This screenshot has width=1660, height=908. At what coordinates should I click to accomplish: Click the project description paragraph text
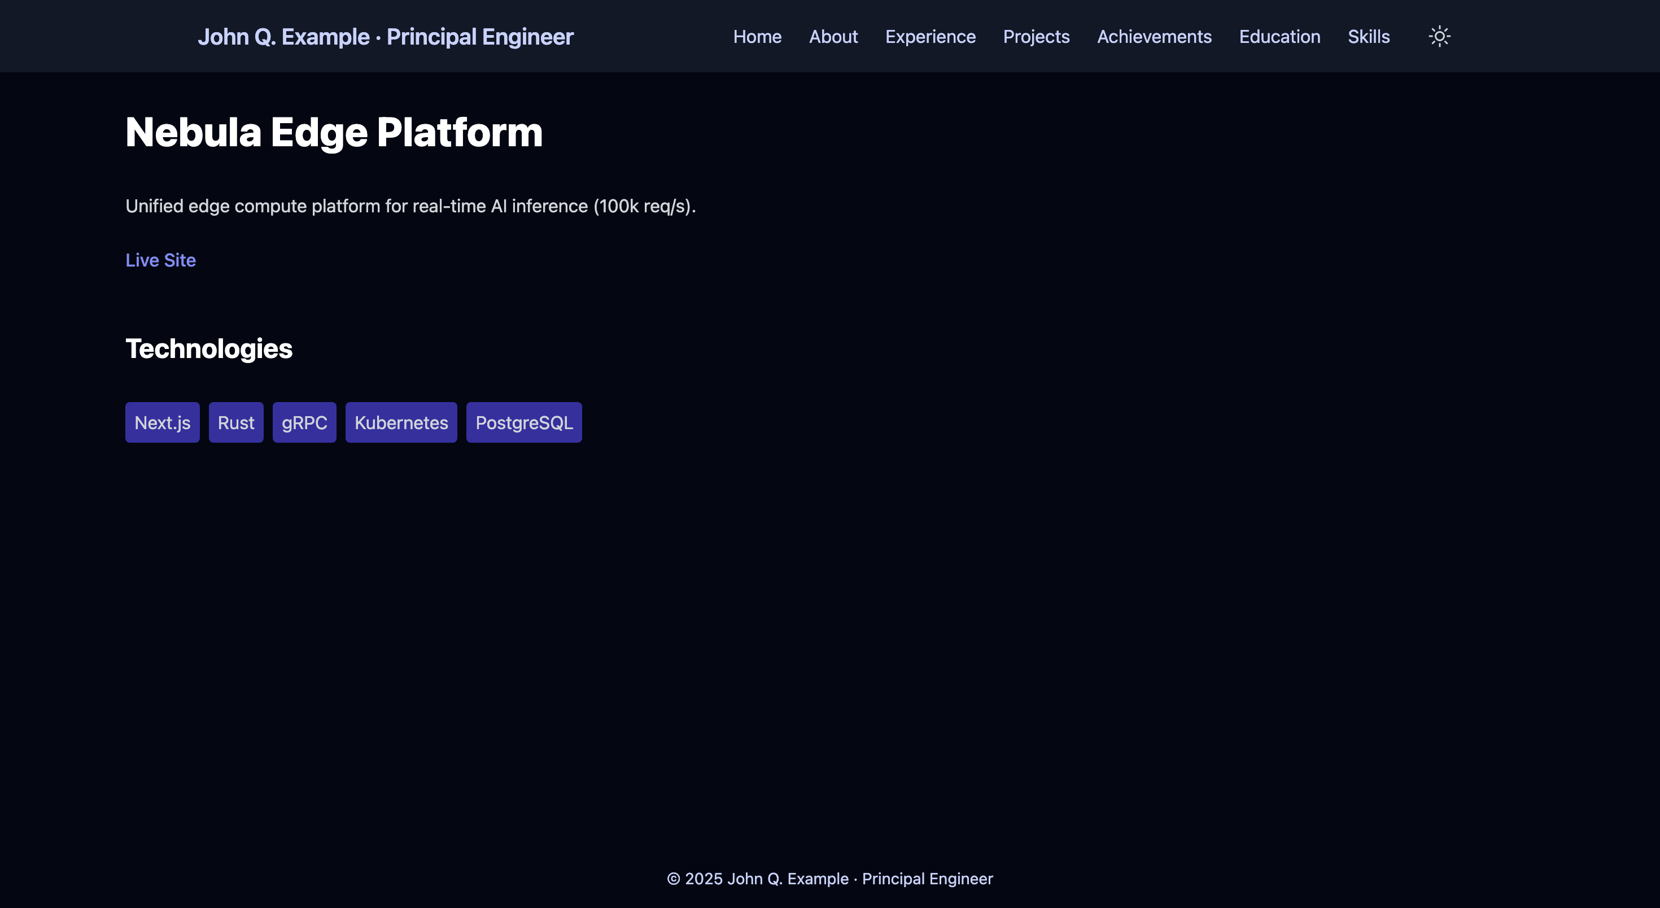point(410,206)
